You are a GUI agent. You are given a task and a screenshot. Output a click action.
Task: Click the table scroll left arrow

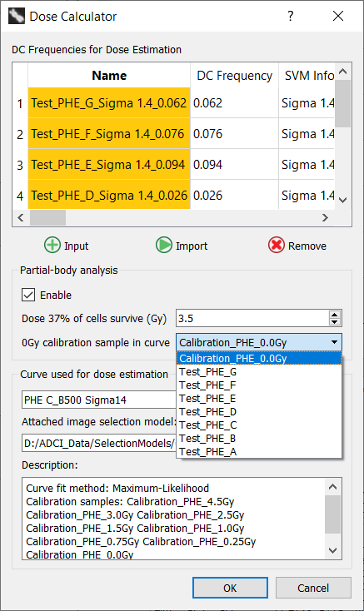tap(21, 217)
